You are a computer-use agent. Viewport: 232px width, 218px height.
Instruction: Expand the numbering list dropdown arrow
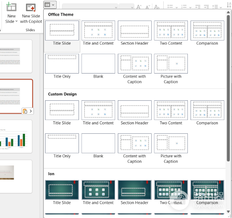(x=190, y=7)
